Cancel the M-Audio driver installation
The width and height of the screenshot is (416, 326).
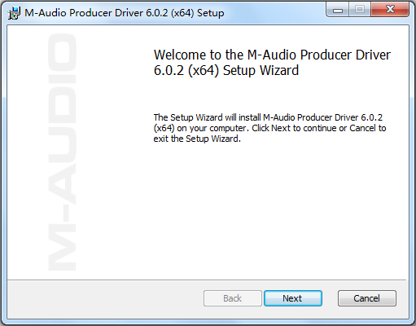click(367, 298)
